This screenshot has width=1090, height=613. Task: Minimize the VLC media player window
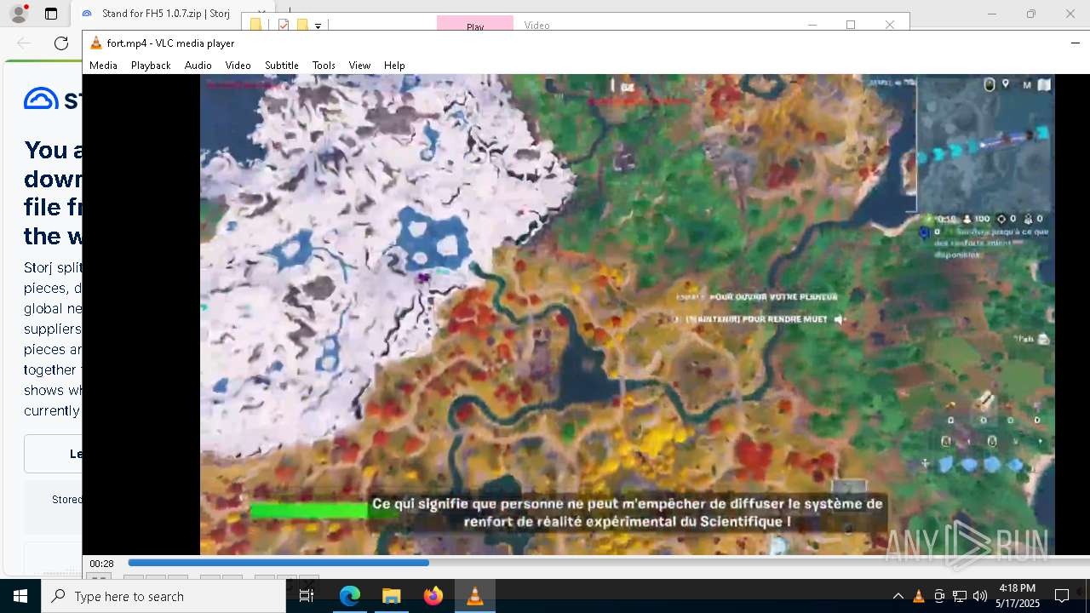coord(1075,43)
